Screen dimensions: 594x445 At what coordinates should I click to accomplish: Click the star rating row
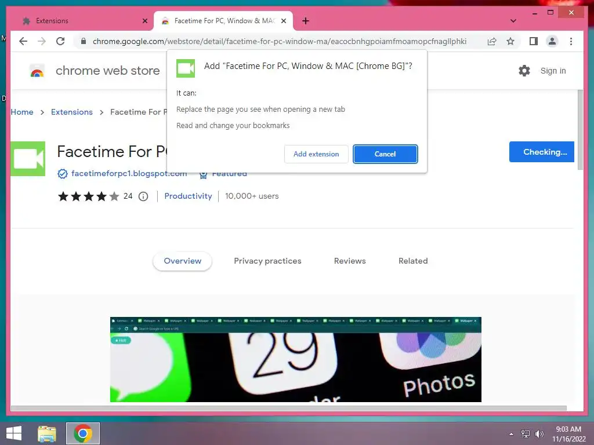point(88,196)
